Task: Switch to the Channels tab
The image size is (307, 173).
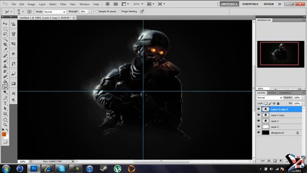Action: click(x=285, y=93)
